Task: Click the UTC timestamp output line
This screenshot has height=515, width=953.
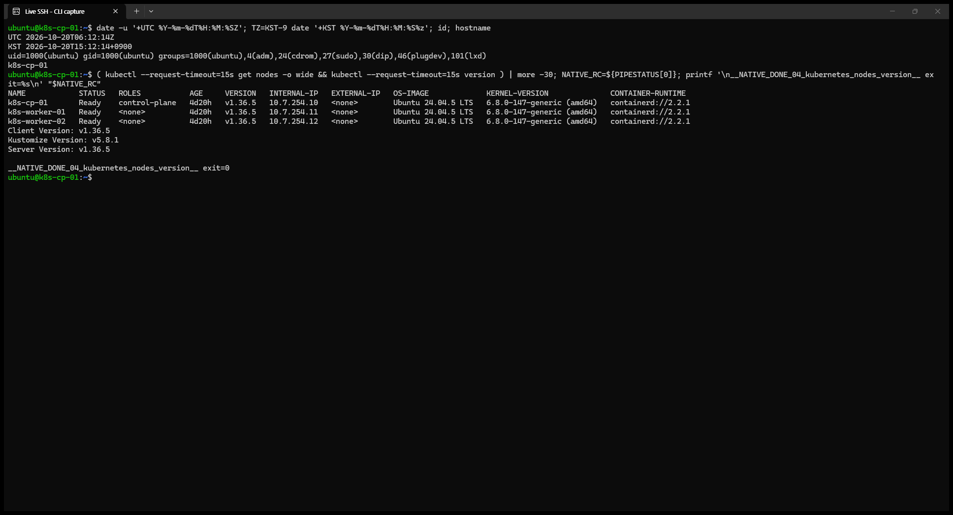Action: pyautogui.click(x=61, y=37)
